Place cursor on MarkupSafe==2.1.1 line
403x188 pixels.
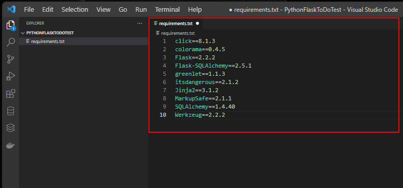203,98
